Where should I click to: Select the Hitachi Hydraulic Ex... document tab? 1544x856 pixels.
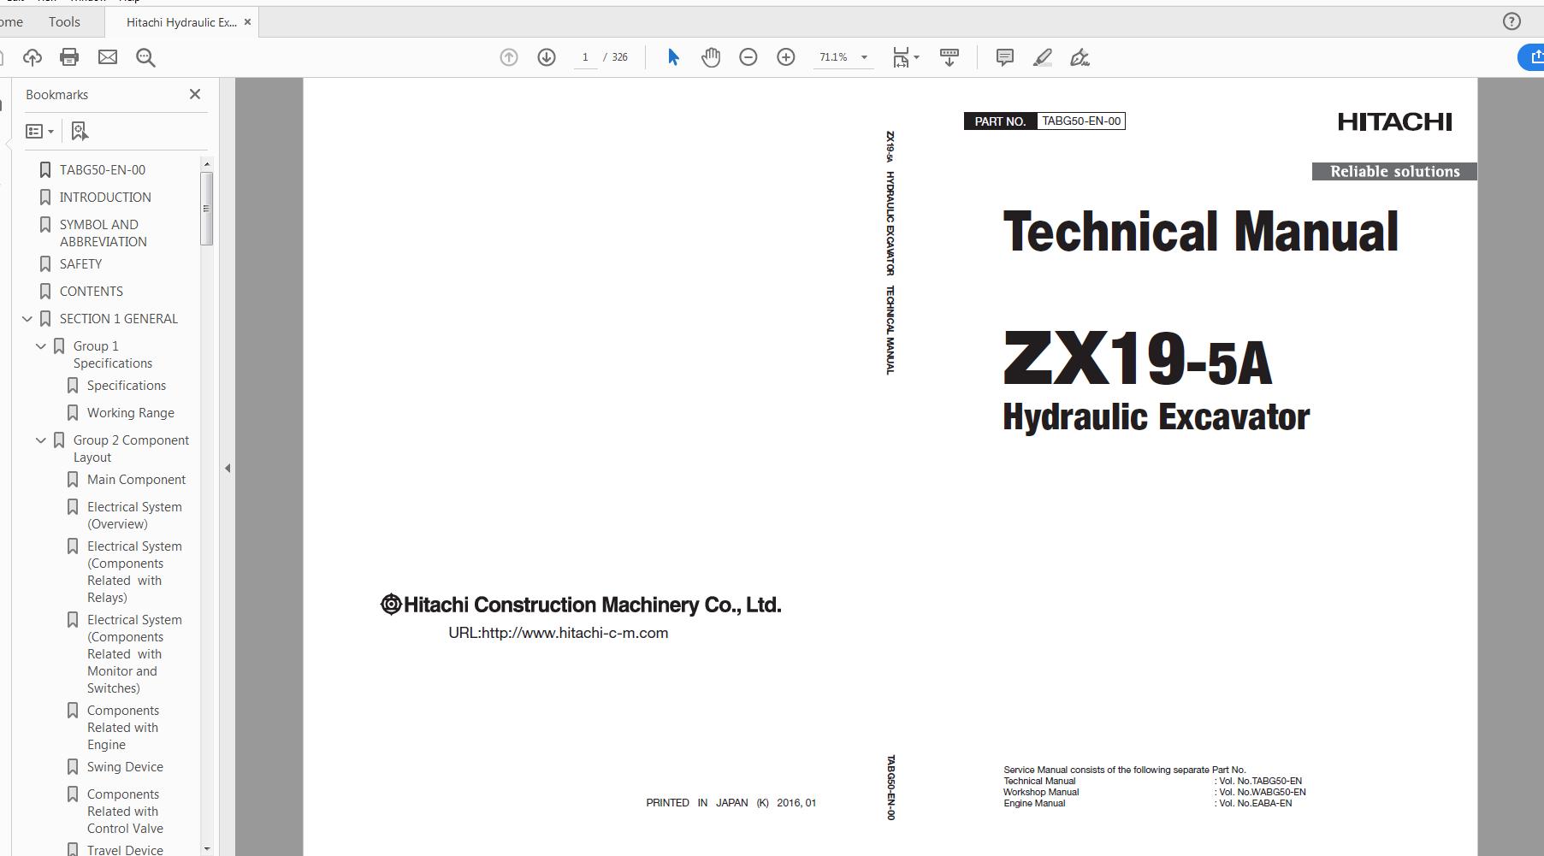181,22
